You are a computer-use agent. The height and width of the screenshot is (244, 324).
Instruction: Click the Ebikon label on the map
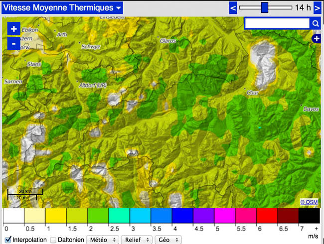pos(30,30)
